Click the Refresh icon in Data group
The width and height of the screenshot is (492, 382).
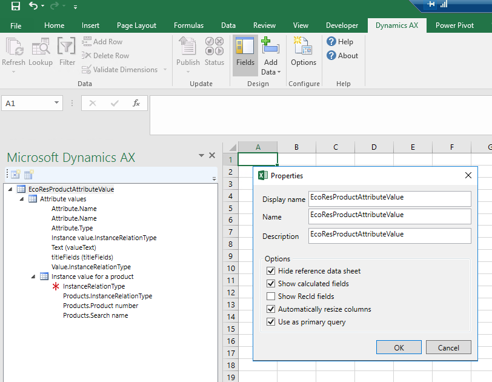(13, 47)
